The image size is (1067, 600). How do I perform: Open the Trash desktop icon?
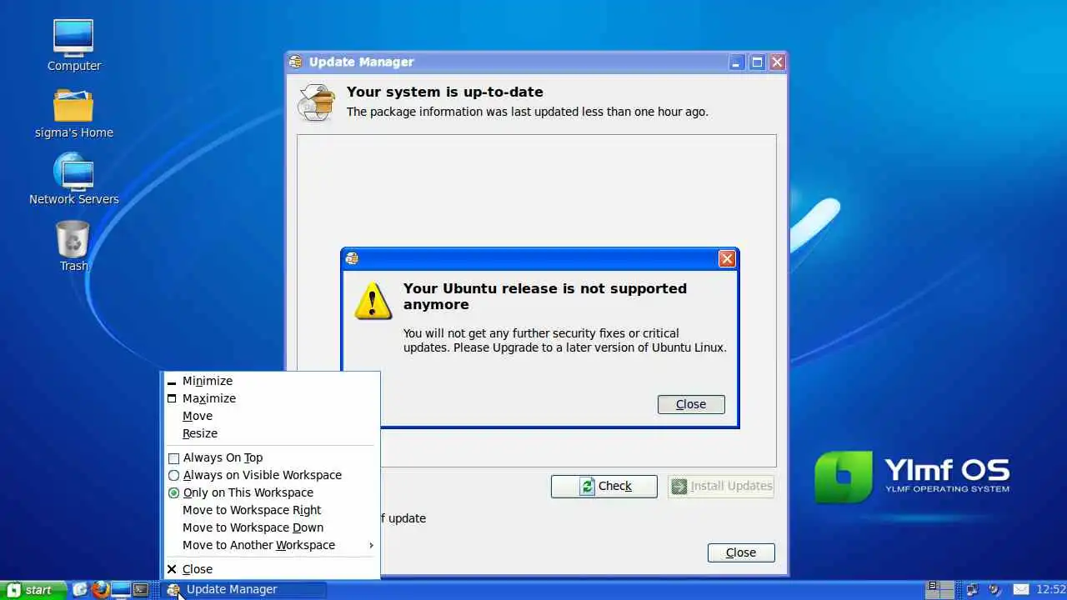tap(73, 240)
